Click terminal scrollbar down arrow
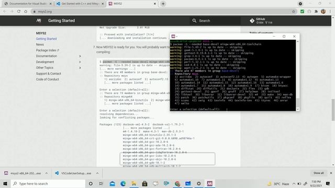335x188 pixels. tap(298, 109)
